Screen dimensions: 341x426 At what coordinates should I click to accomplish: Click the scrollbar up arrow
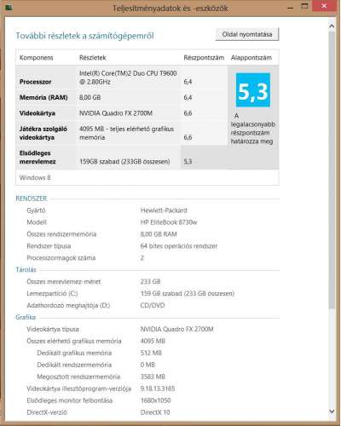[x=332, y=26]
